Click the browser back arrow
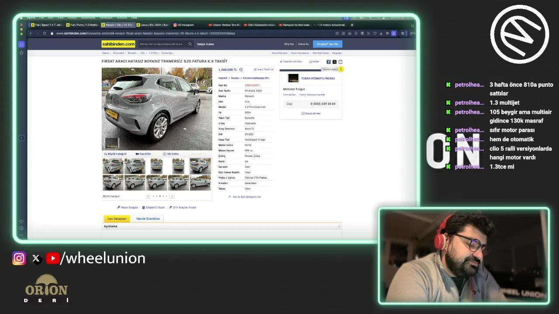559x314 pixels. coord(31,34)
